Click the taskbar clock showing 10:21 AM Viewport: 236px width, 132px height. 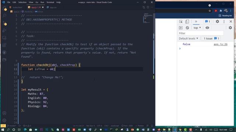[223, 130]
